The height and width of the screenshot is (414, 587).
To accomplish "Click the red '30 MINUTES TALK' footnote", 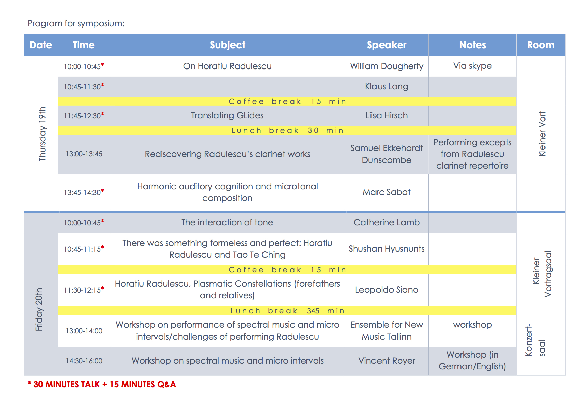I will point(102,384).
